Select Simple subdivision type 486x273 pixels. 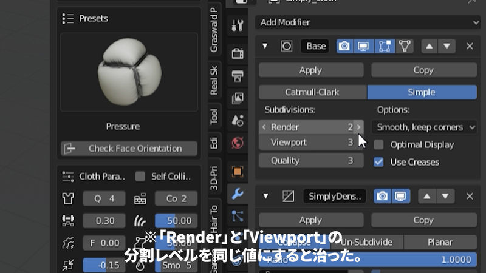422,92
